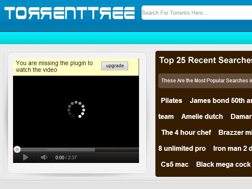Click the TorrentTree logo
Viewport: 252px width, 189px height.
pos(69,13)
